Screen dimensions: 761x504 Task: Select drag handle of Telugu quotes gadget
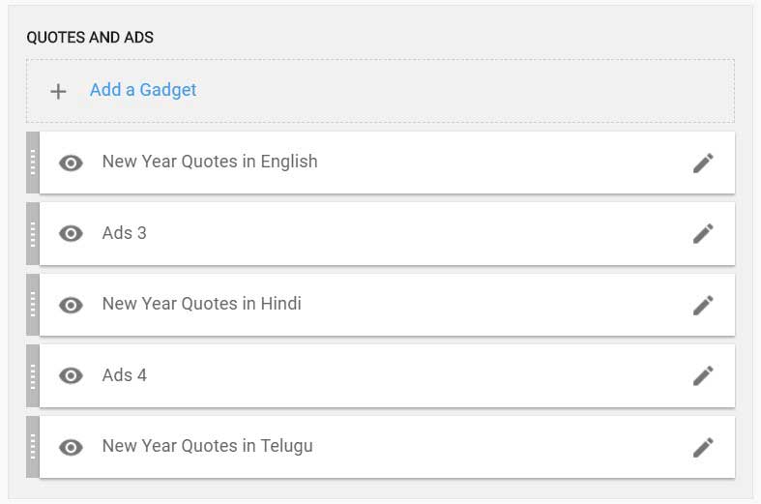[33, 447]
